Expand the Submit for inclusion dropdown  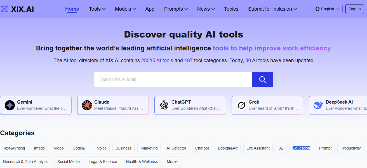(x=272, y=9)
